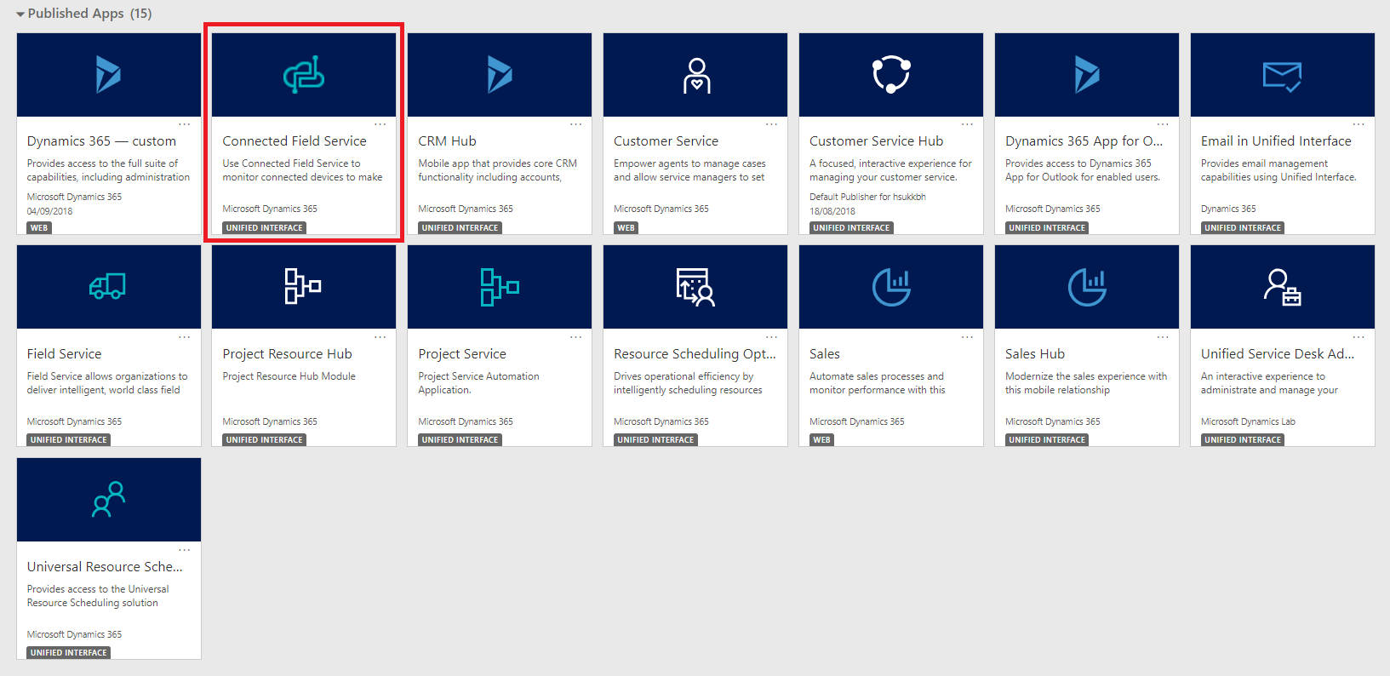Image resolution: width=1390 pixels, height=676 pixels.
Task: Open the Project Resource Hub title
Action: pyautogui.click(x=287, y=354)
